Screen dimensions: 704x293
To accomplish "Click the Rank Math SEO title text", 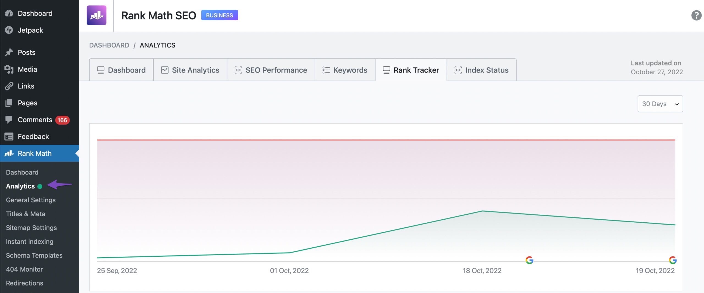I will 159,16.
